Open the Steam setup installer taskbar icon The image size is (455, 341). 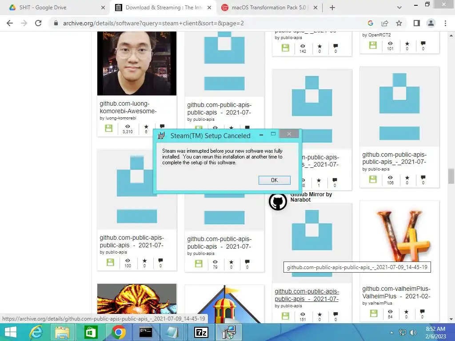point(229,332)
